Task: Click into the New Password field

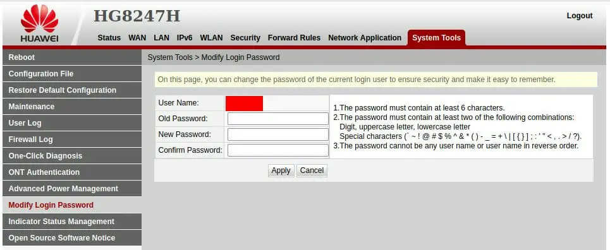Action: click(x=278, y=134)
